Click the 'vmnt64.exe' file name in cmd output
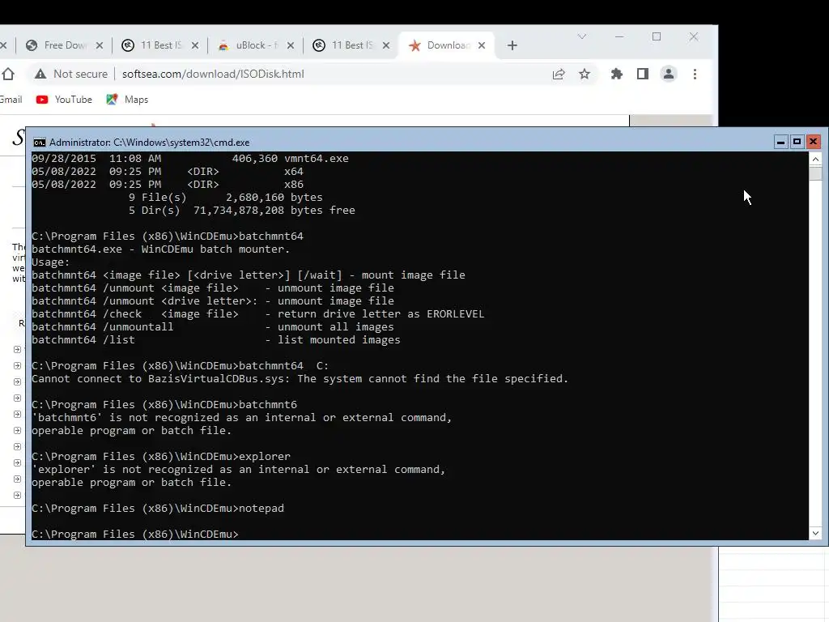The image size is (829, 622). coord(317,158)
